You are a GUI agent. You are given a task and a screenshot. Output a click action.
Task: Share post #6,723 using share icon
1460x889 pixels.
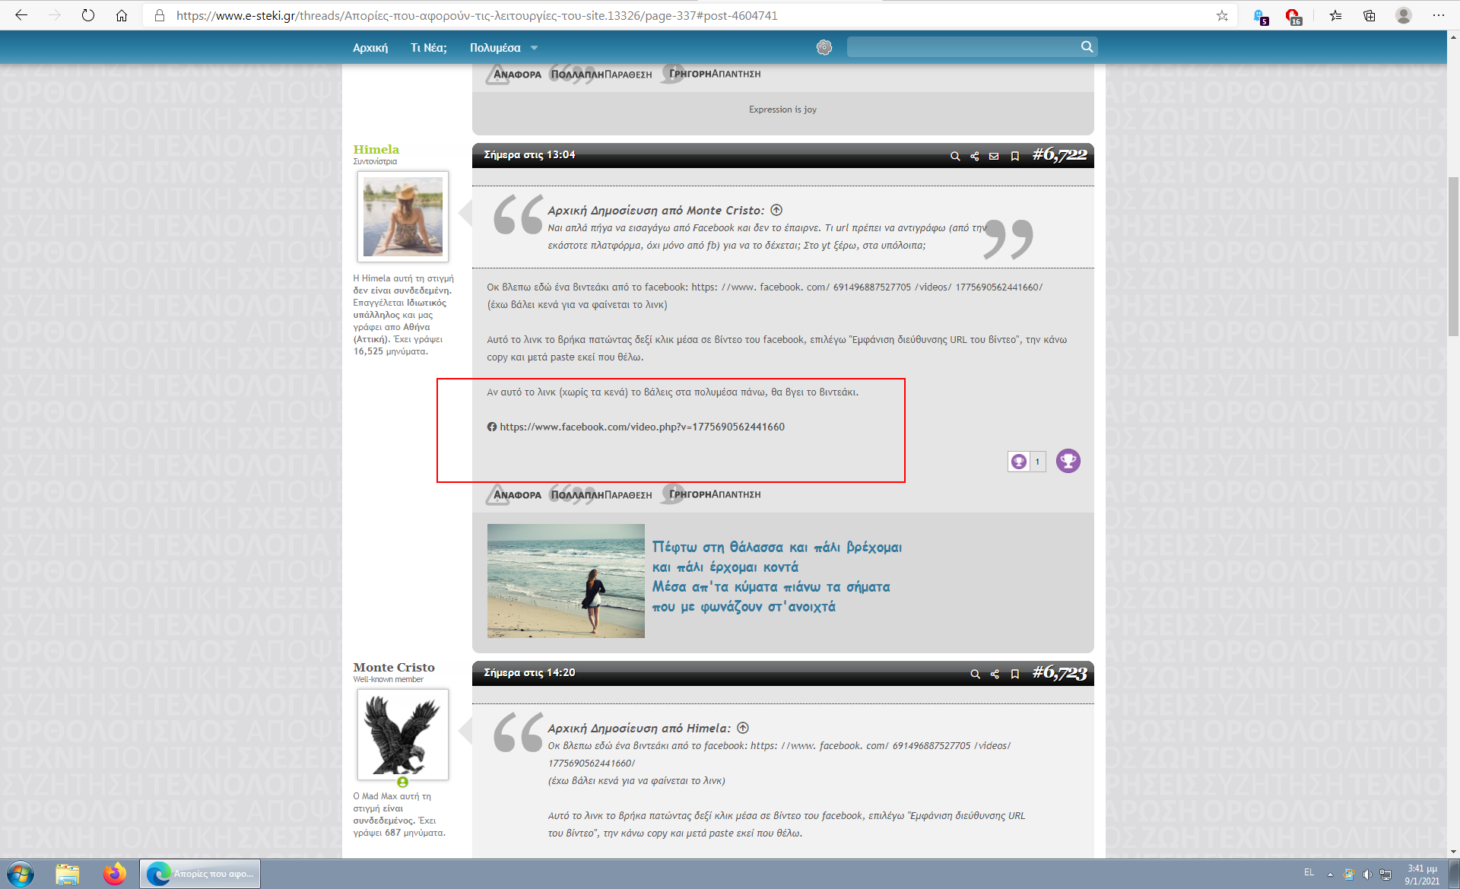(995, 674)
